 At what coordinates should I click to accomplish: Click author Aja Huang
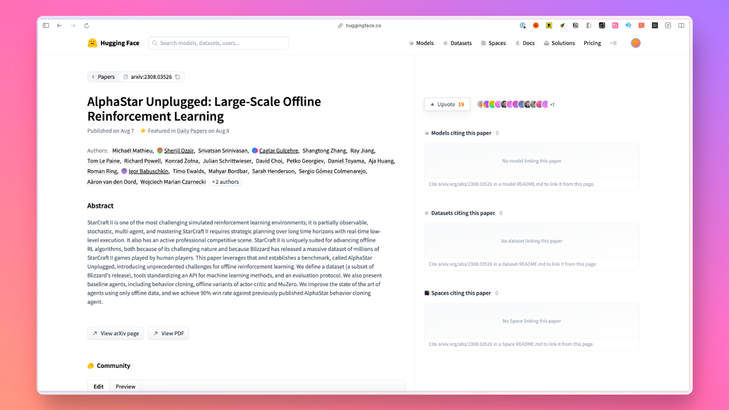pos(381,161)
